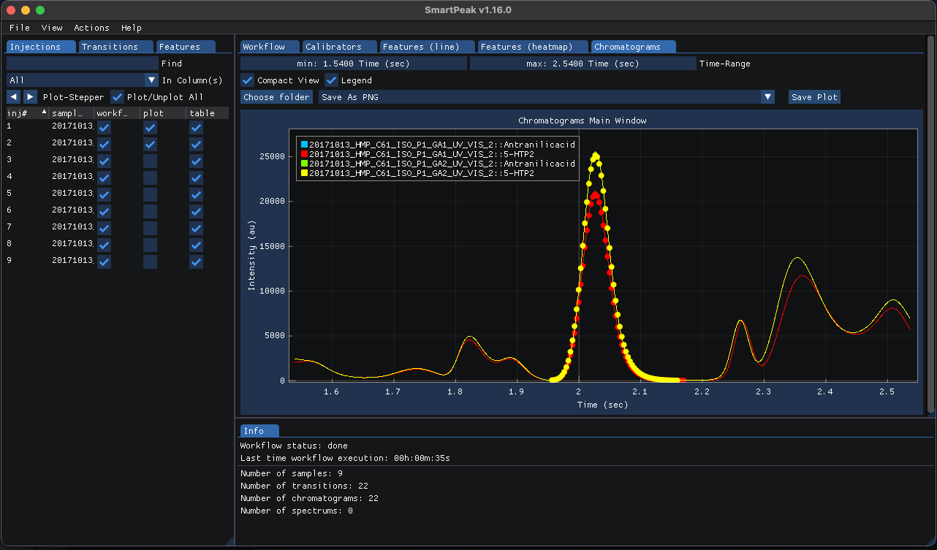Screen dimensions: 937x550
Task: Click the Save Plot button
Action: (815, 97)
